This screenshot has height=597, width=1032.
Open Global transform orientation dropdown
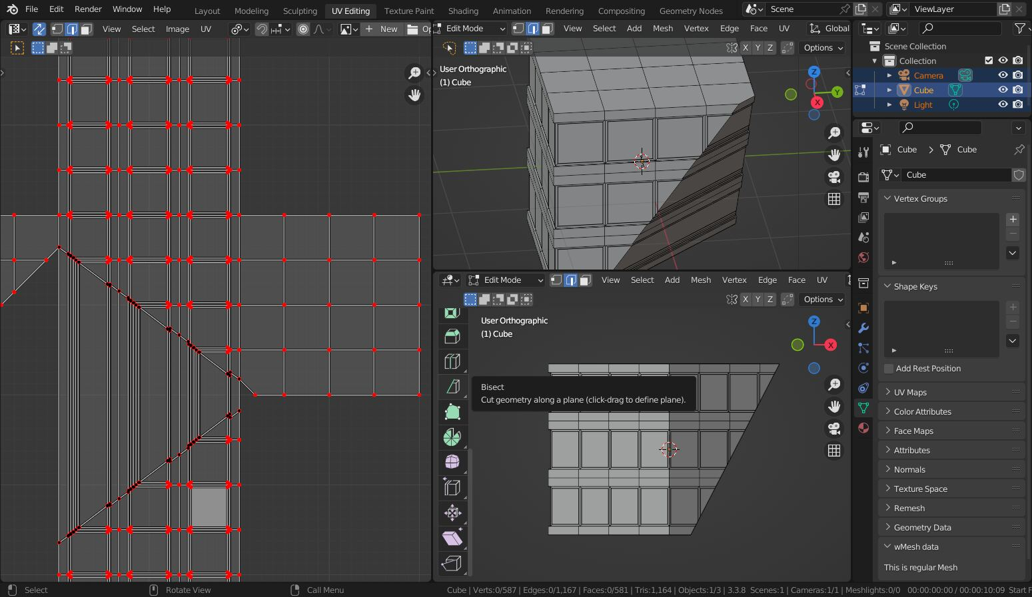pyautogui.click(x=829, y=29)
